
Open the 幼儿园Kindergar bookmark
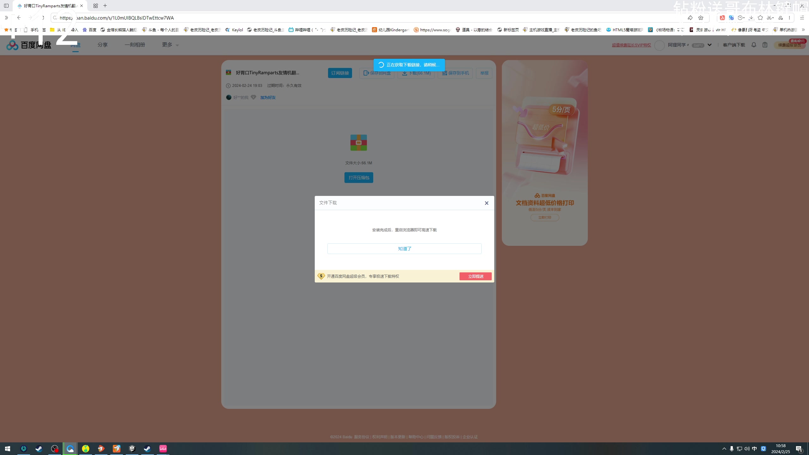391,30
